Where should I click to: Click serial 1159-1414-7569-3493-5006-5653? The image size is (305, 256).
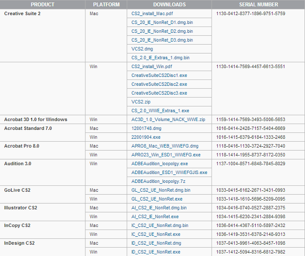(x=251, y=120)
